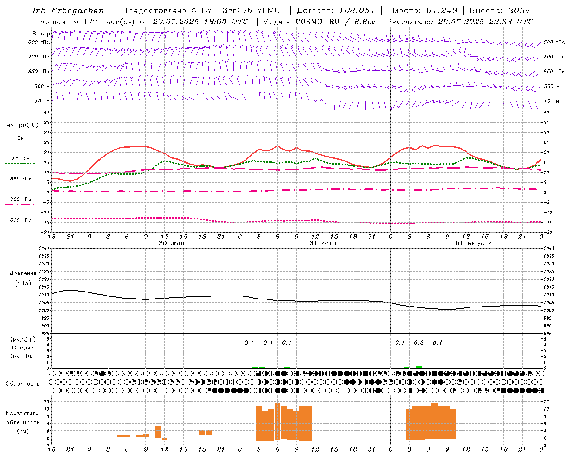Click the dashed line sample under Td 2м legend

19,163
